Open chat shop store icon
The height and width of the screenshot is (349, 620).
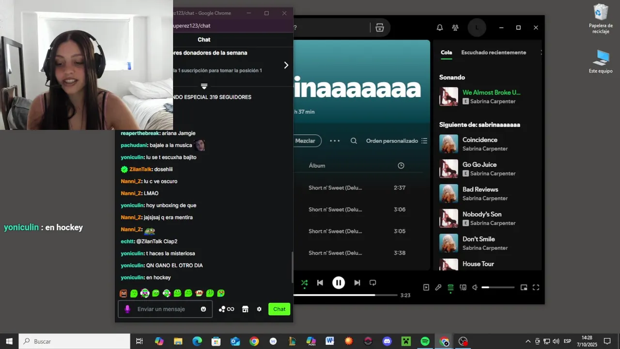click(245, 309)
